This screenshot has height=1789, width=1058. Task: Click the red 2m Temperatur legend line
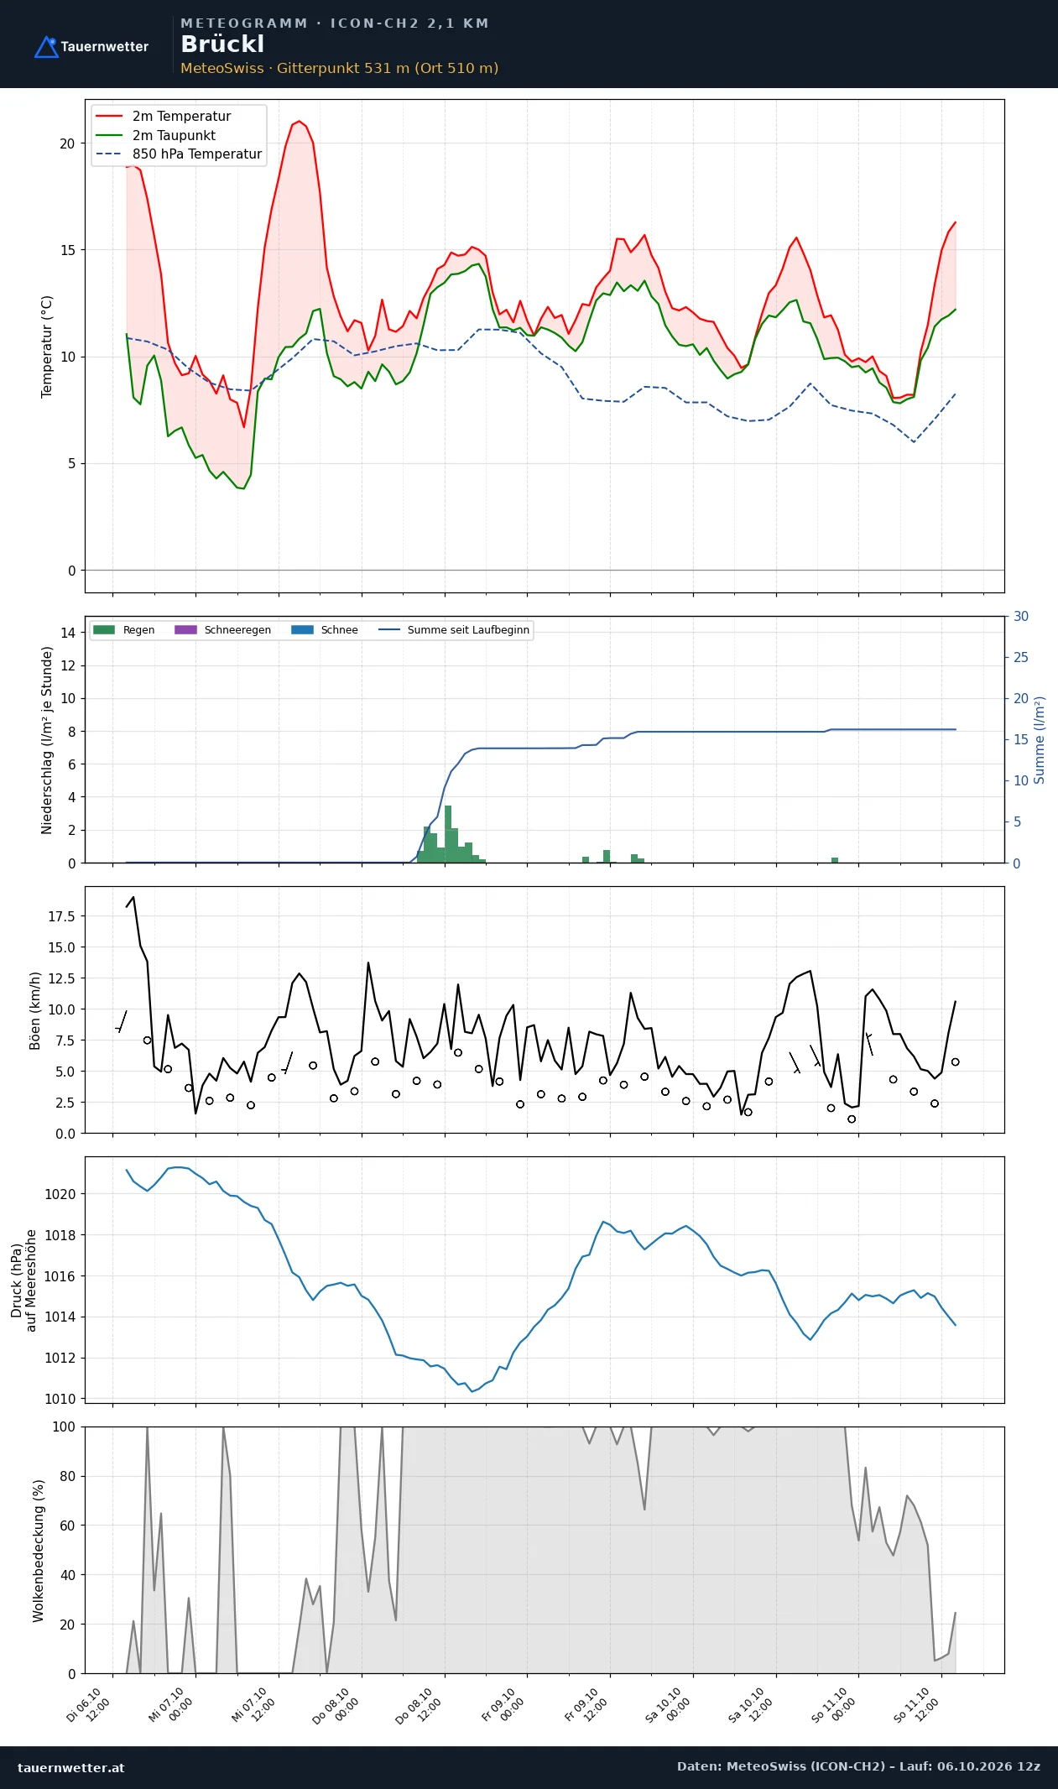(x=109, y=117)
